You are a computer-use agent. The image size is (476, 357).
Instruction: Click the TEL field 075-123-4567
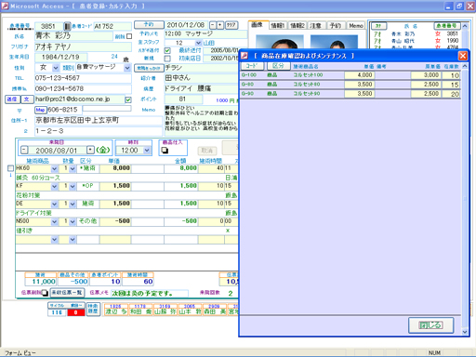83,78
